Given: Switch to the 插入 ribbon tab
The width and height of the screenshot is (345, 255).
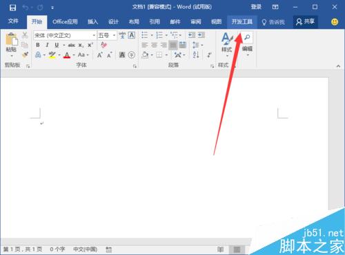Looking at the screenshot, I should click(x=92, y=22).
